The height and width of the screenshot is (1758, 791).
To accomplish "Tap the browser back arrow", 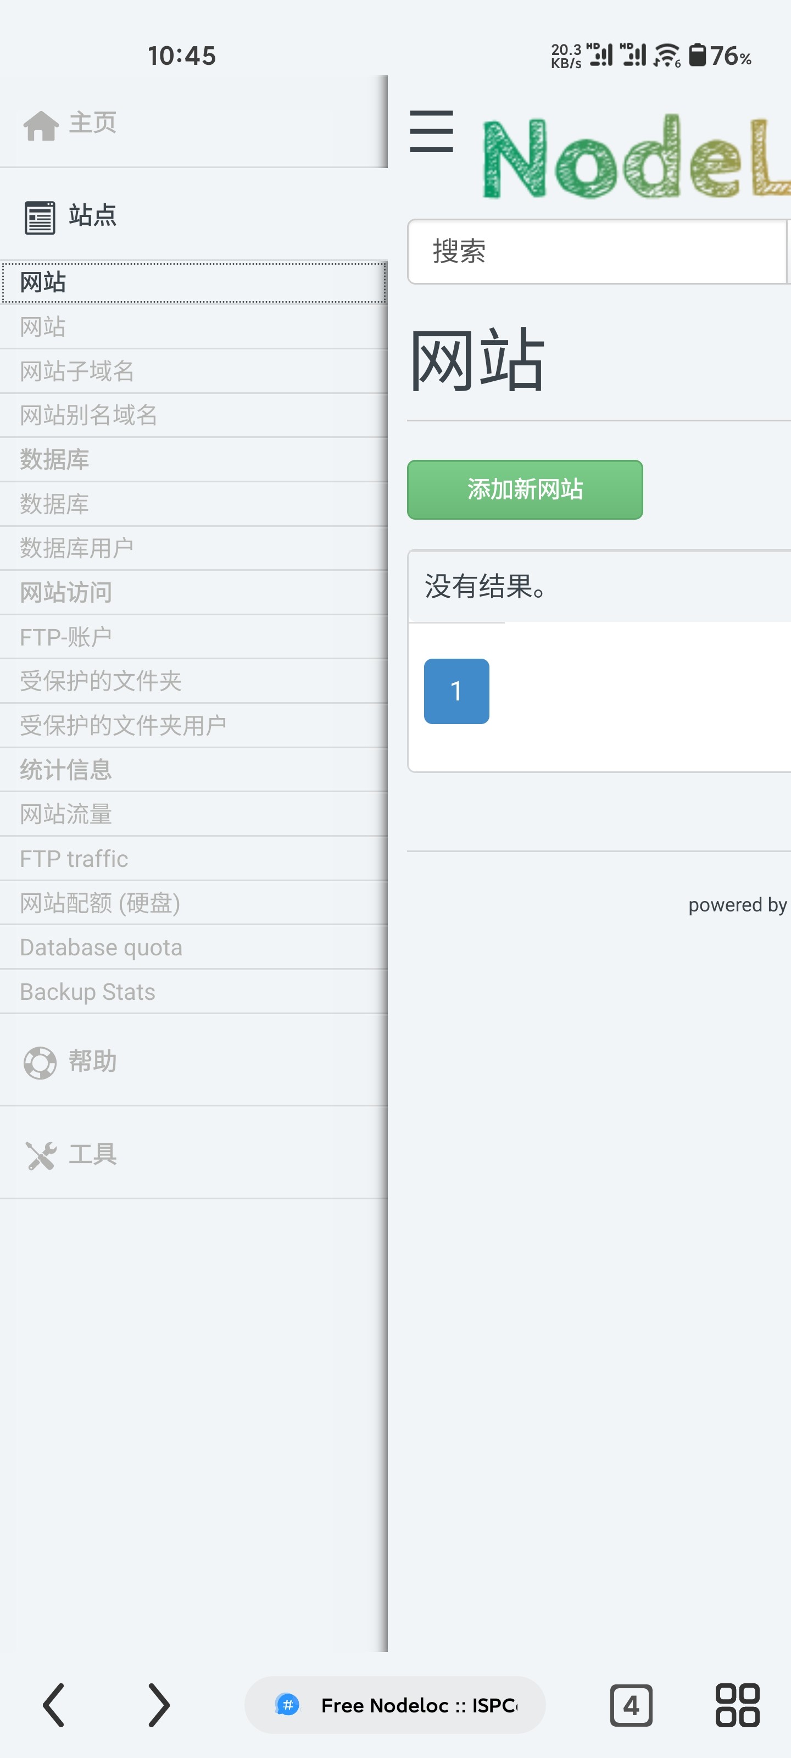I will pyautogui.click(x=54, y=1705).
